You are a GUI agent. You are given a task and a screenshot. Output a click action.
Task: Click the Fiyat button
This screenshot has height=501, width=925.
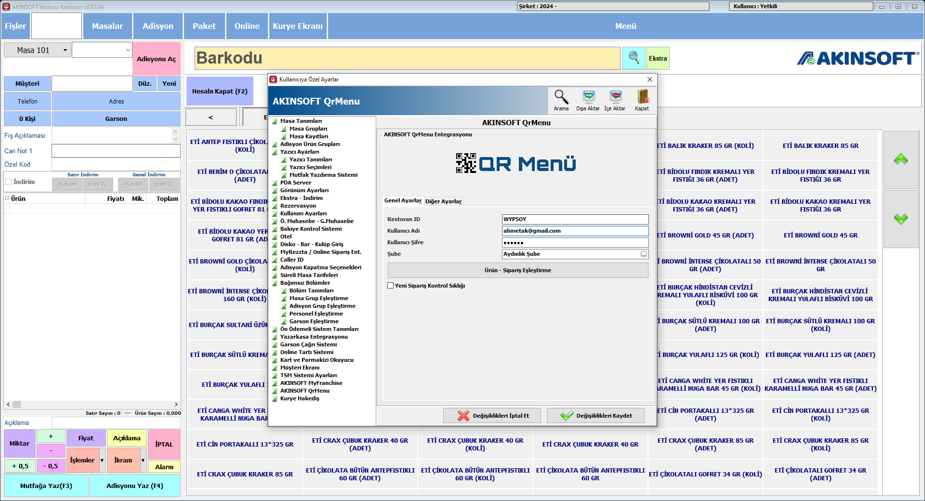pos(86,438)
